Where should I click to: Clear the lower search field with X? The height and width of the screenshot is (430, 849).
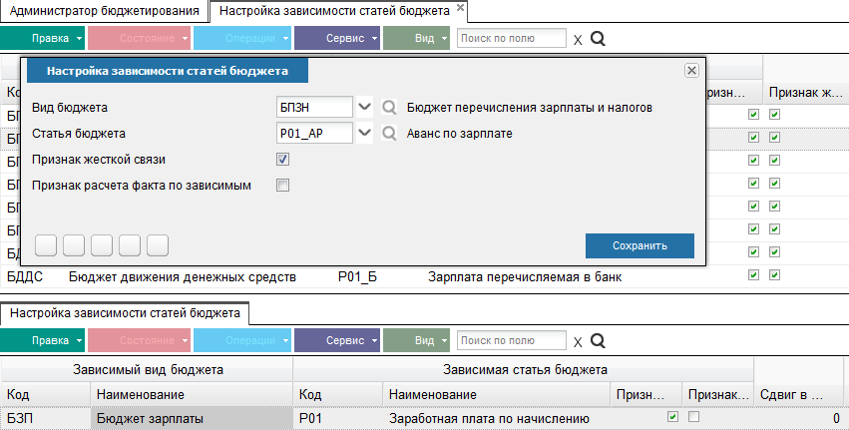click(x=578, y=342)
